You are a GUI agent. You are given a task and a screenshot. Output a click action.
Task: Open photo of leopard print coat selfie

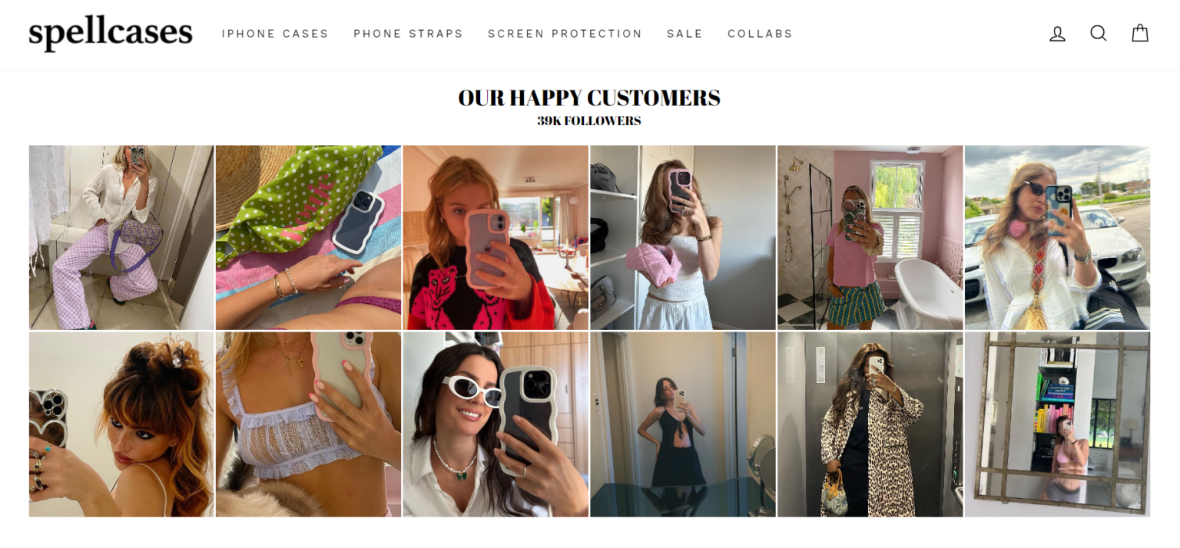pyautogui.click(x=870, y=424)
